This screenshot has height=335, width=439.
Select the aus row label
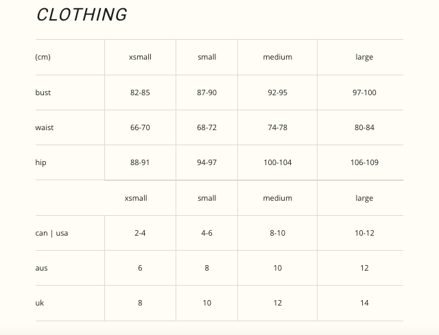[x=41, y=268]
